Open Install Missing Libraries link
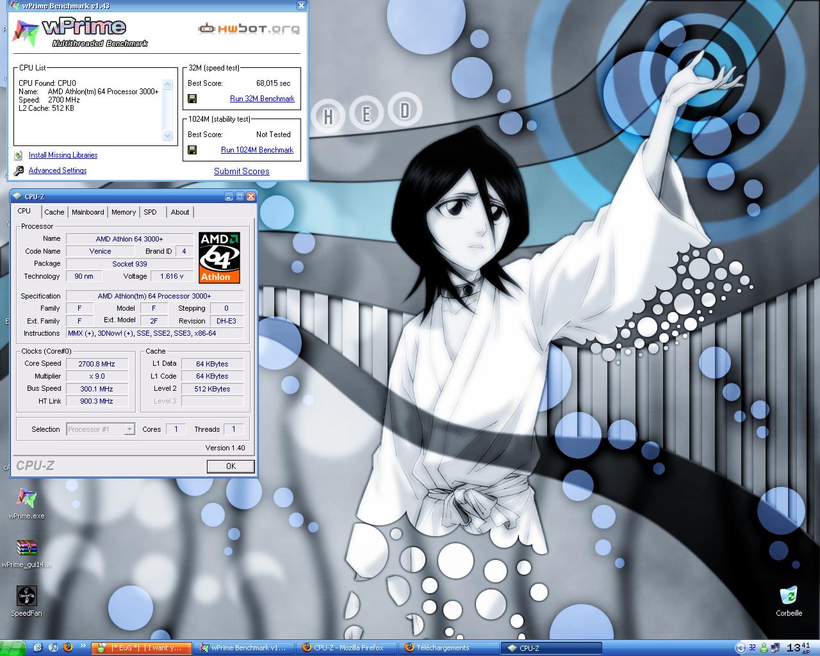This screenshot has height=656, width=820. [x=63, y=155]
